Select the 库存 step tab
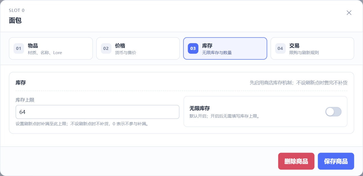 tap(225, 49)
